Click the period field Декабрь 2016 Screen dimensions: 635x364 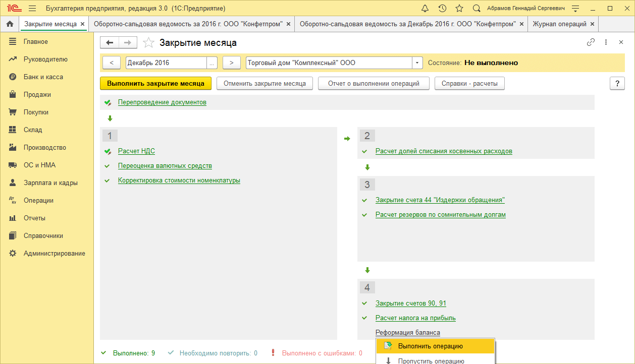166,63
